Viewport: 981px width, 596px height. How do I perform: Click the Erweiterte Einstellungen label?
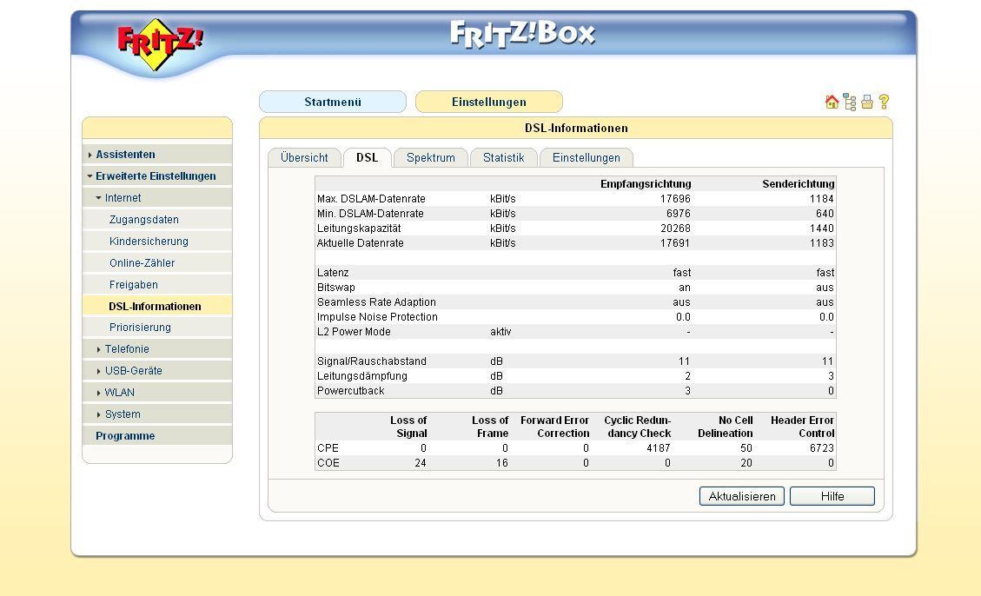coord(156,176)
